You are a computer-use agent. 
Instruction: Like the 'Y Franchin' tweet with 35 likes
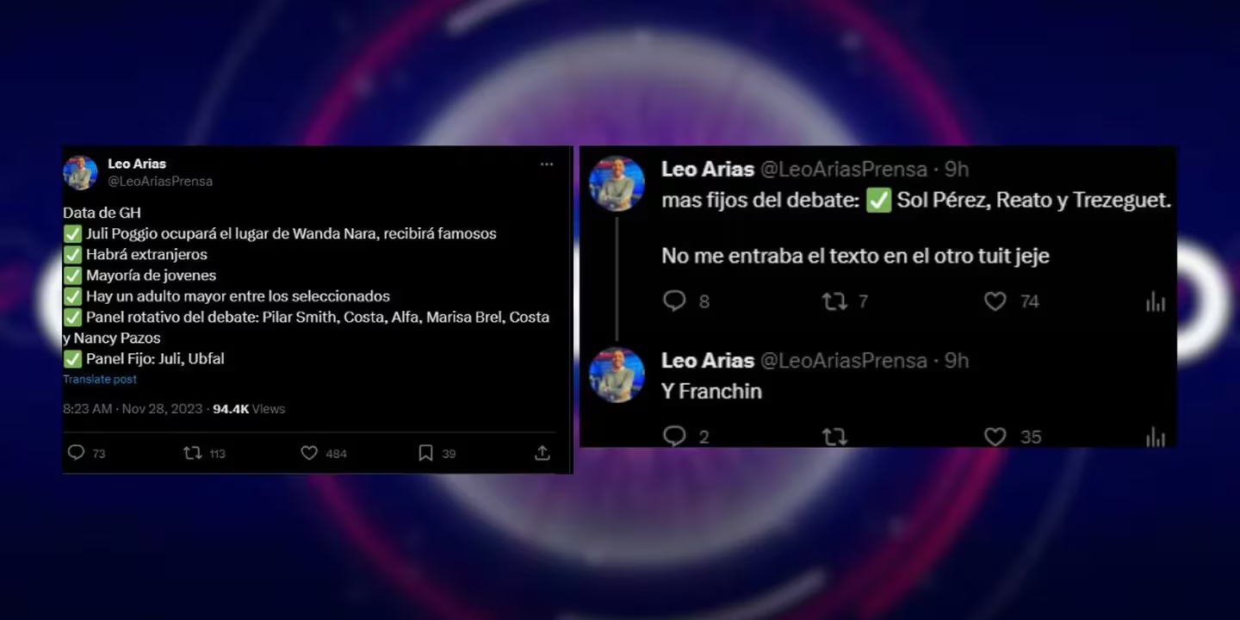tap(995, 437)
